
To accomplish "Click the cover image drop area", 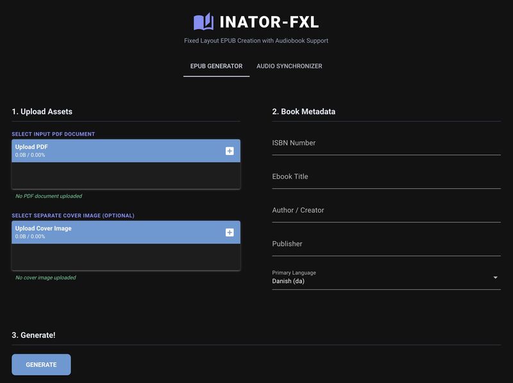I will (126, 257).
